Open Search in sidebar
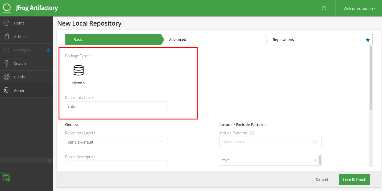Image resolution: width=382 pixels, height=191 pixels. click(x=26, y=64)
